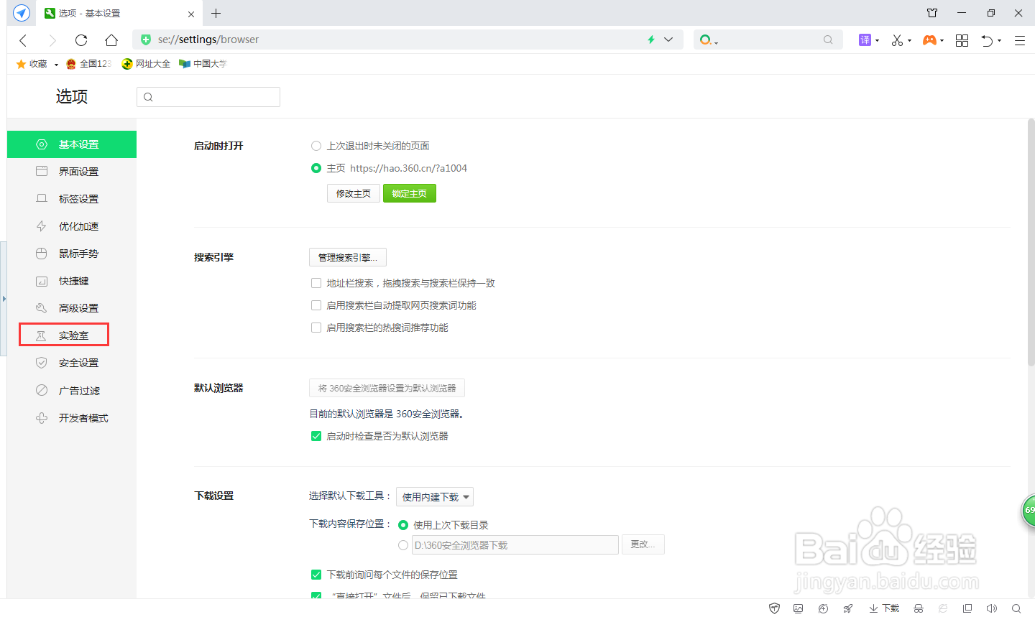Open 广告过滤 in settings sidebar
Image resolution: width=1035 pixels, height=617 pixels.
(x=72, y=391)
